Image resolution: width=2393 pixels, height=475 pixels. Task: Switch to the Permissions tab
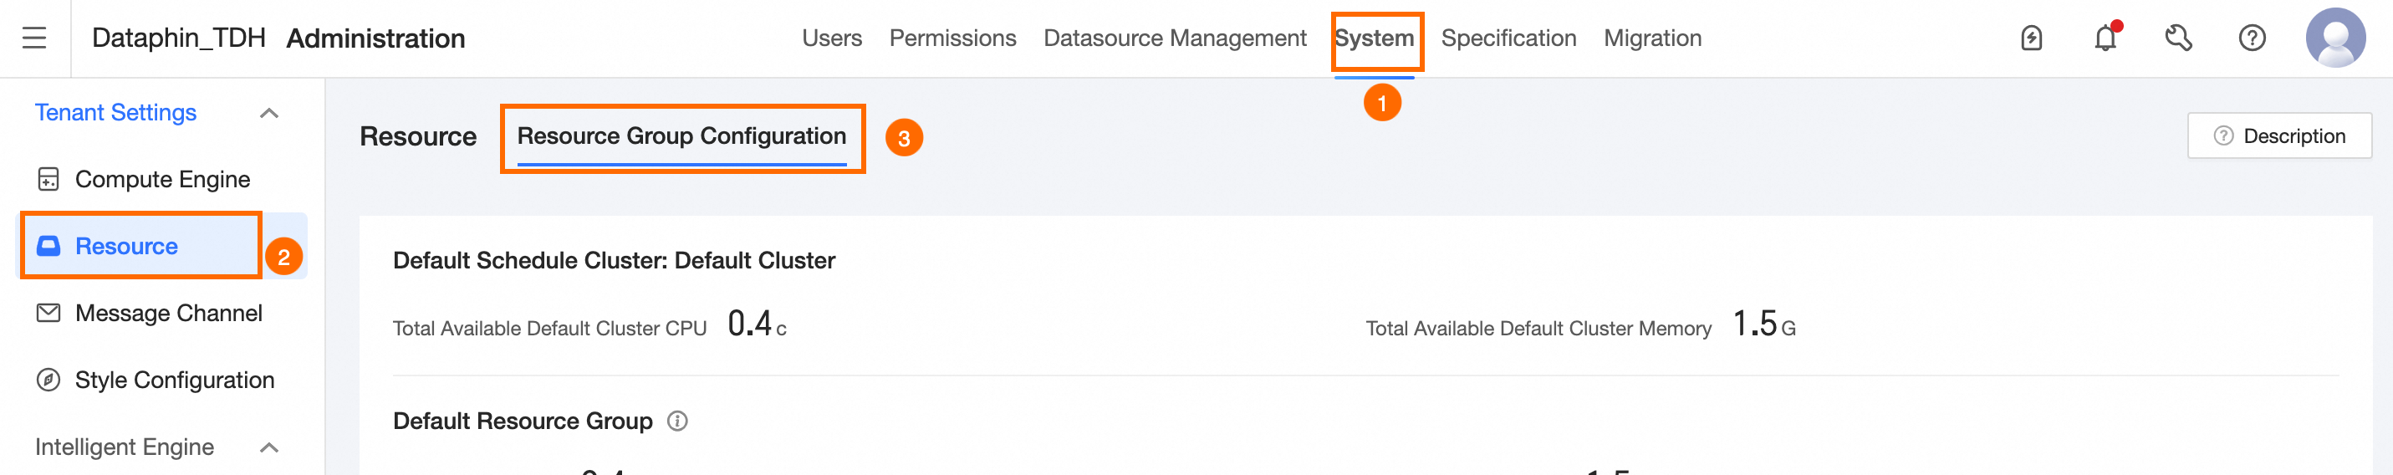click(x=952, y=38)
